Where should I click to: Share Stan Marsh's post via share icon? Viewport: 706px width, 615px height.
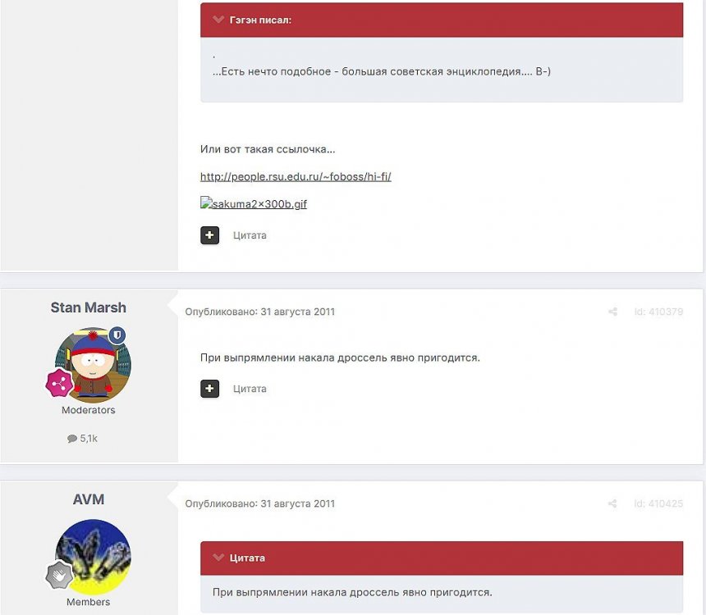point(612,312)
